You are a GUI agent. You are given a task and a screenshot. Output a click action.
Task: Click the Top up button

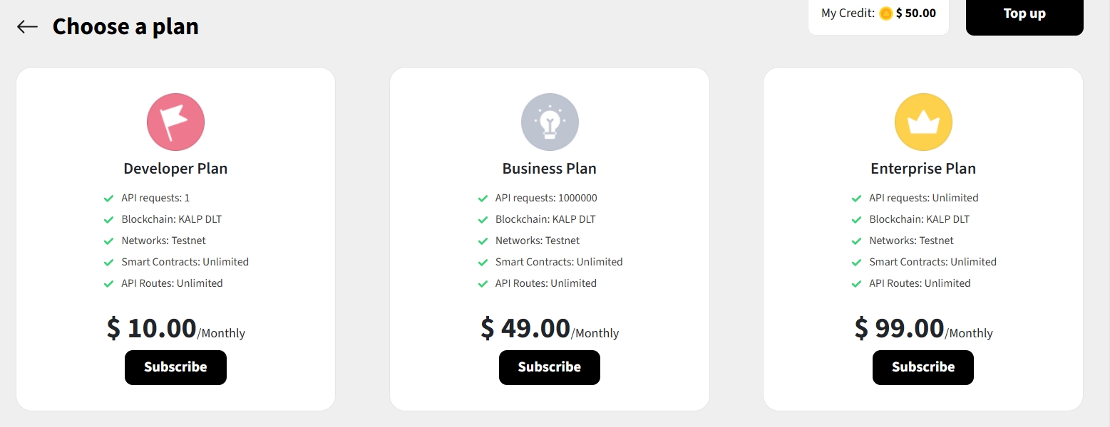1024,14
